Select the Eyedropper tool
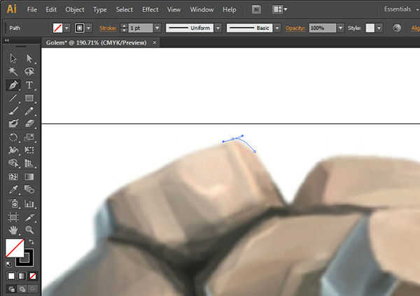This screenshot has width=420, height=296. point(13,190)
